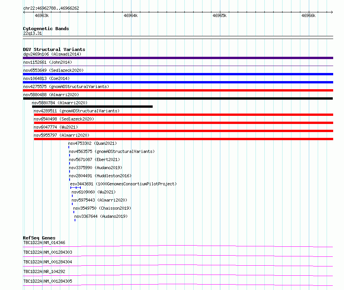Click the blue nsv6553649 variant bar
The image size is (344, 290).
[x=178, y=74]
